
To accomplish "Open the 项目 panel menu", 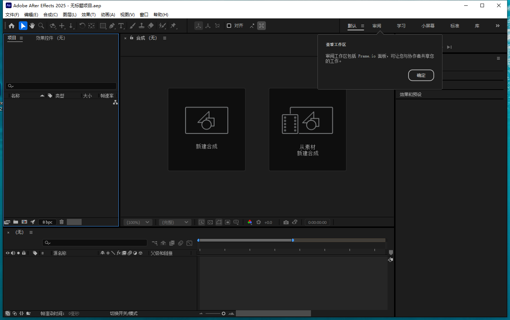I will point(21,38).
